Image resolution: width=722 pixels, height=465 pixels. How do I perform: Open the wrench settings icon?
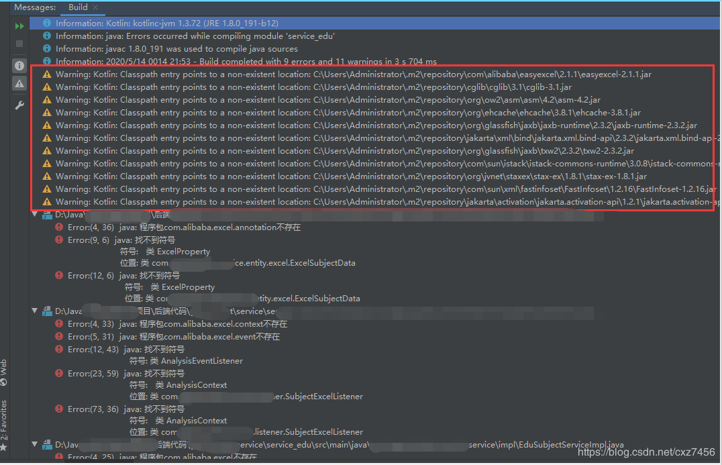tap(19, 105)
